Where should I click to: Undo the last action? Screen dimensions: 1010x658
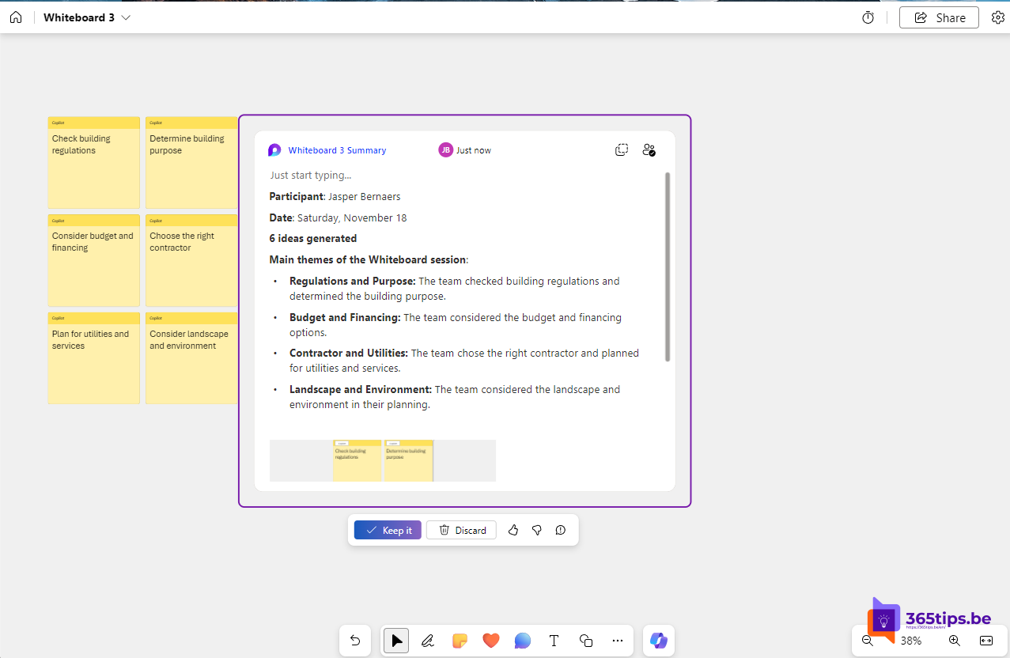(355, 641)
